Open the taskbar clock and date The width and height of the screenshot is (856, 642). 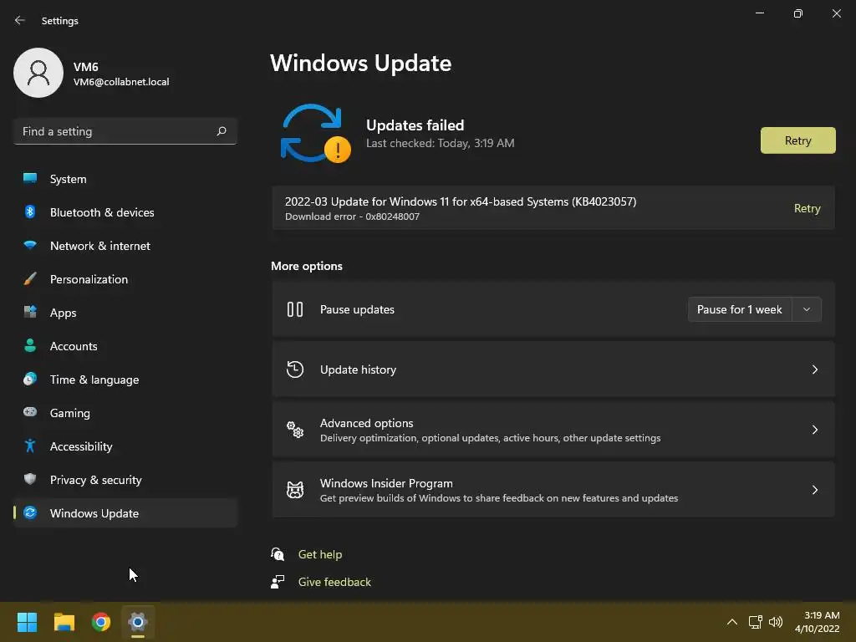pyautogui.click(x=818, y=622)
